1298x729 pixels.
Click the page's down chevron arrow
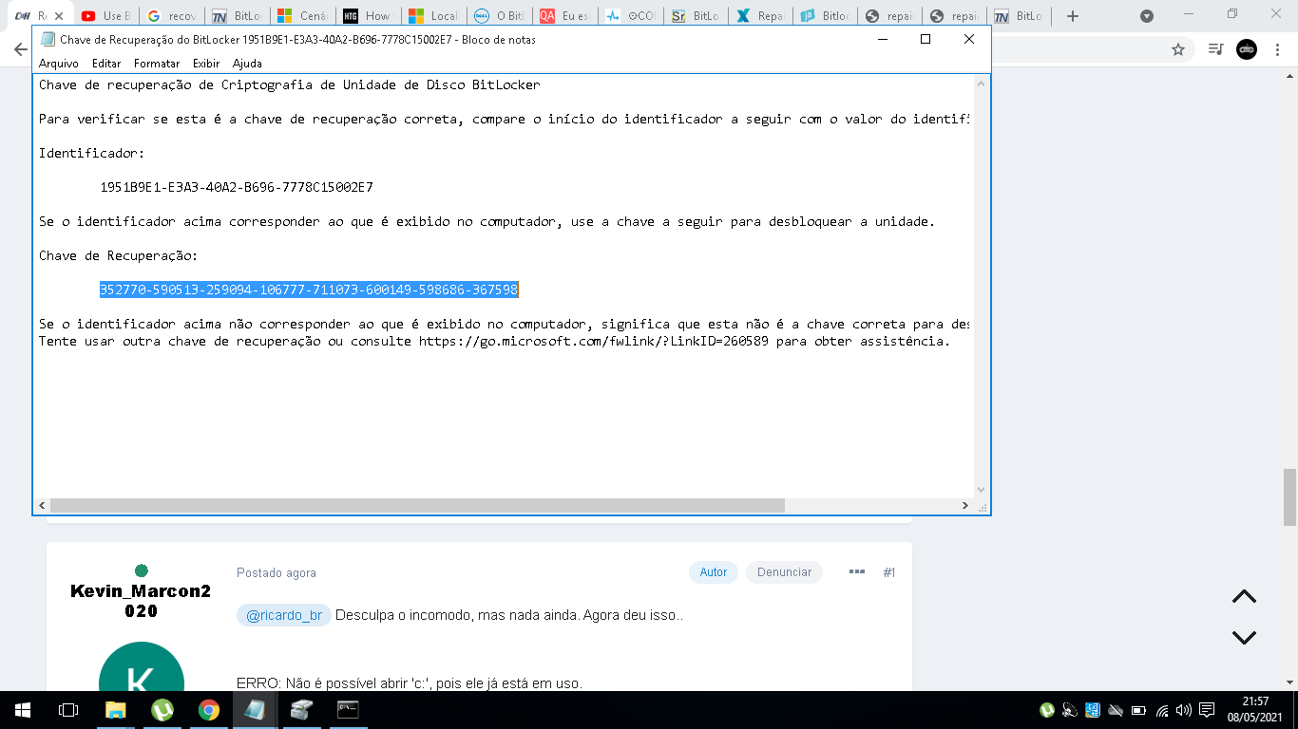coord(1244,638)
